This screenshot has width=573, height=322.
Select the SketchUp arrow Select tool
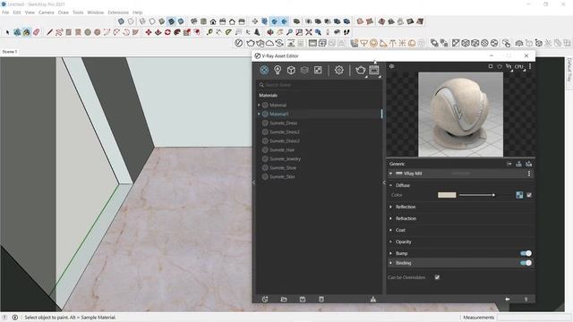[x=7, y=32]
